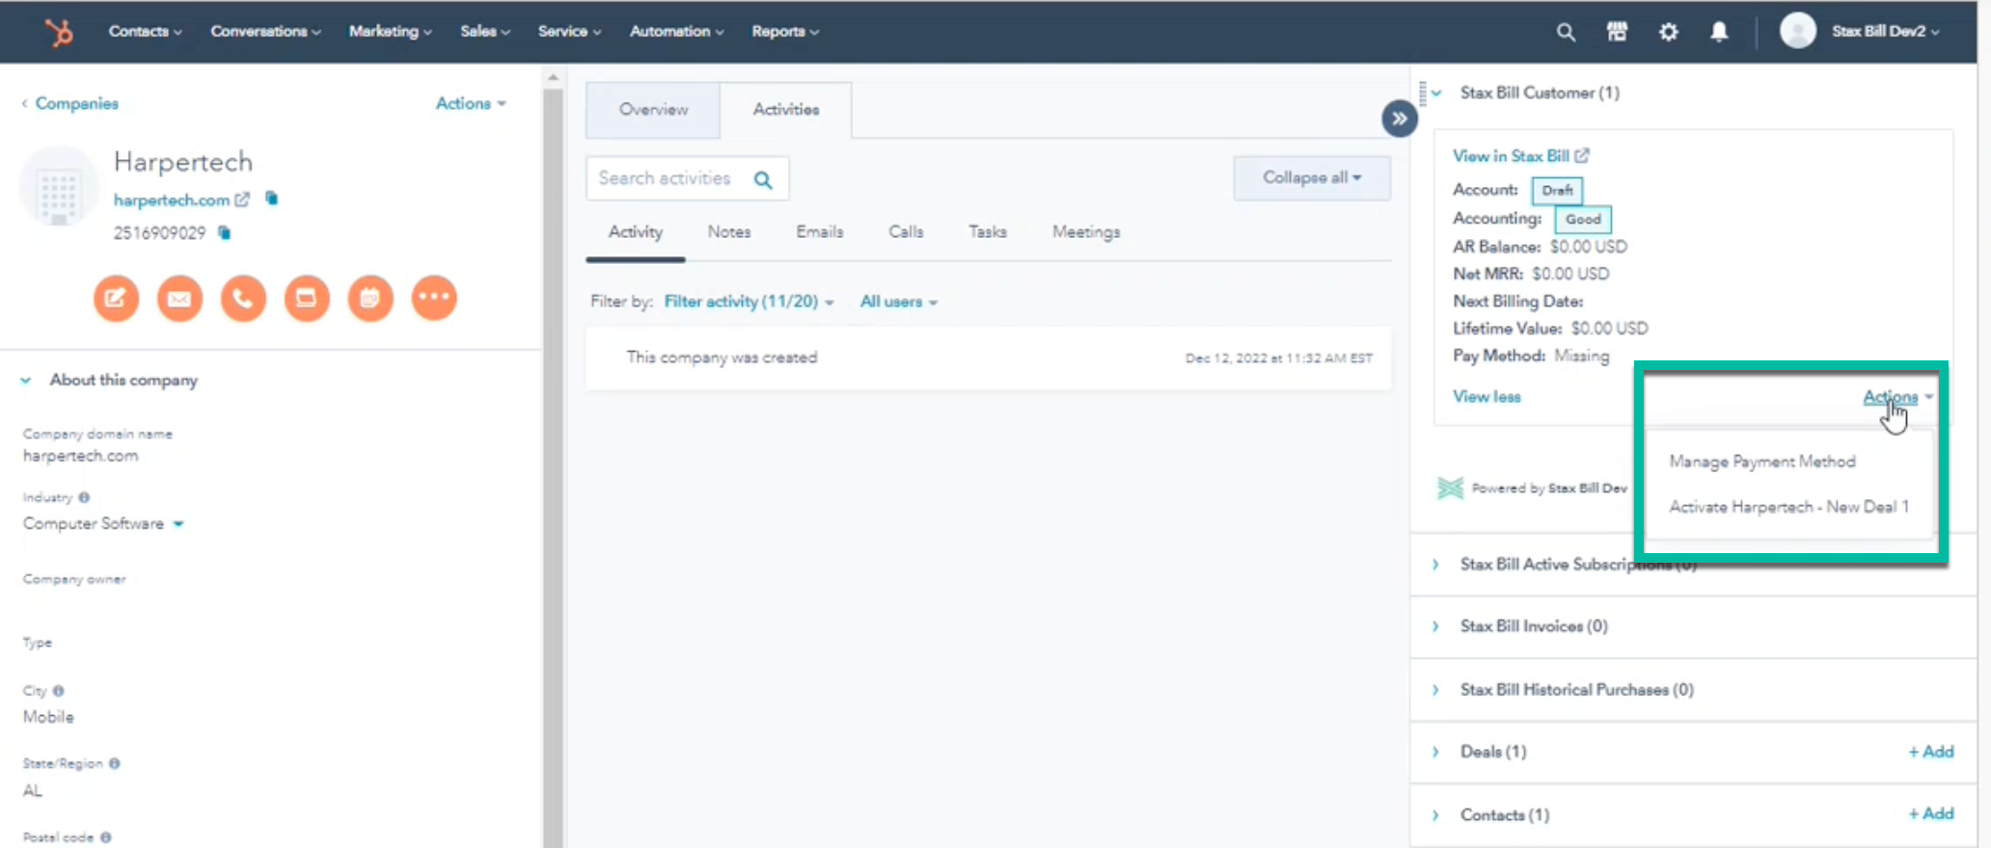This screenshot has height=848, width=1991.
Task: Open Filter activity (11/20) dropdown
Action: 749,302
